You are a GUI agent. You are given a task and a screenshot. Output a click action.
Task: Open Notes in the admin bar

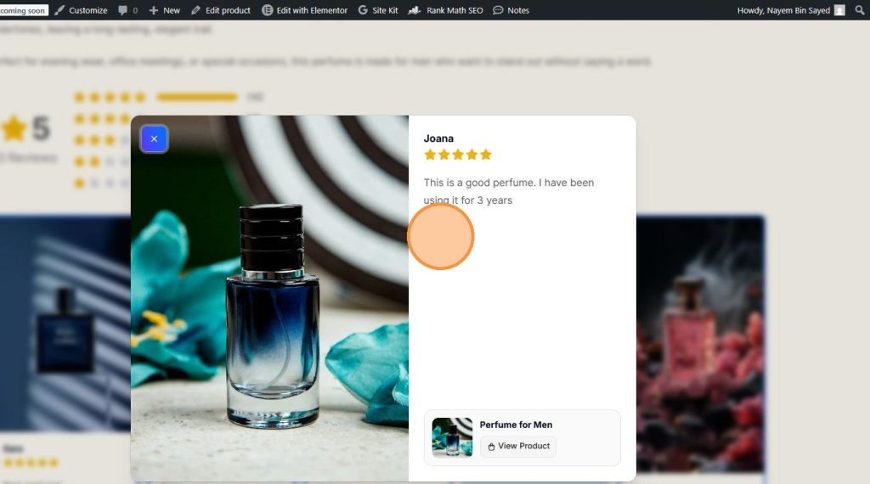pos(511,10)
